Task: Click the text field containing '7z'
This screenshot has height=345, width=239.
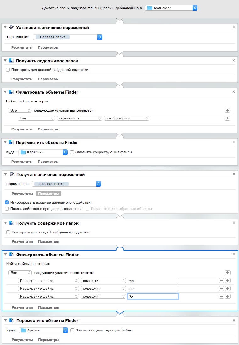Action: pyautogui.click(x=153, y=296)
